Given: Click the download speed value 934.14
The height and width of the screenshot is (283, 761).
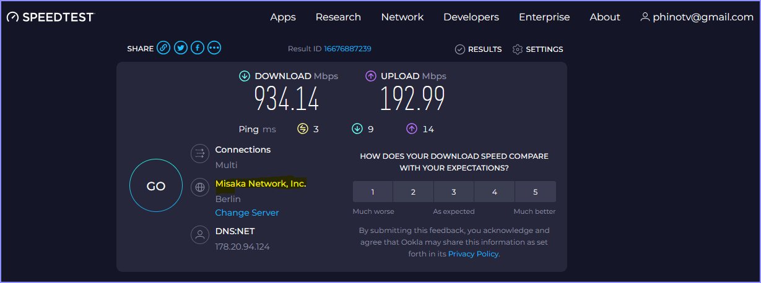Looking at the screenshot, I should click(287, 99).
